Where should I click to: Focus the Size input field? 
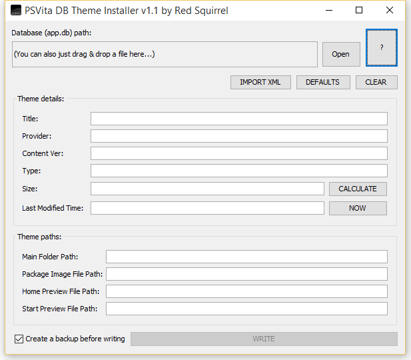tap(207, 189)
